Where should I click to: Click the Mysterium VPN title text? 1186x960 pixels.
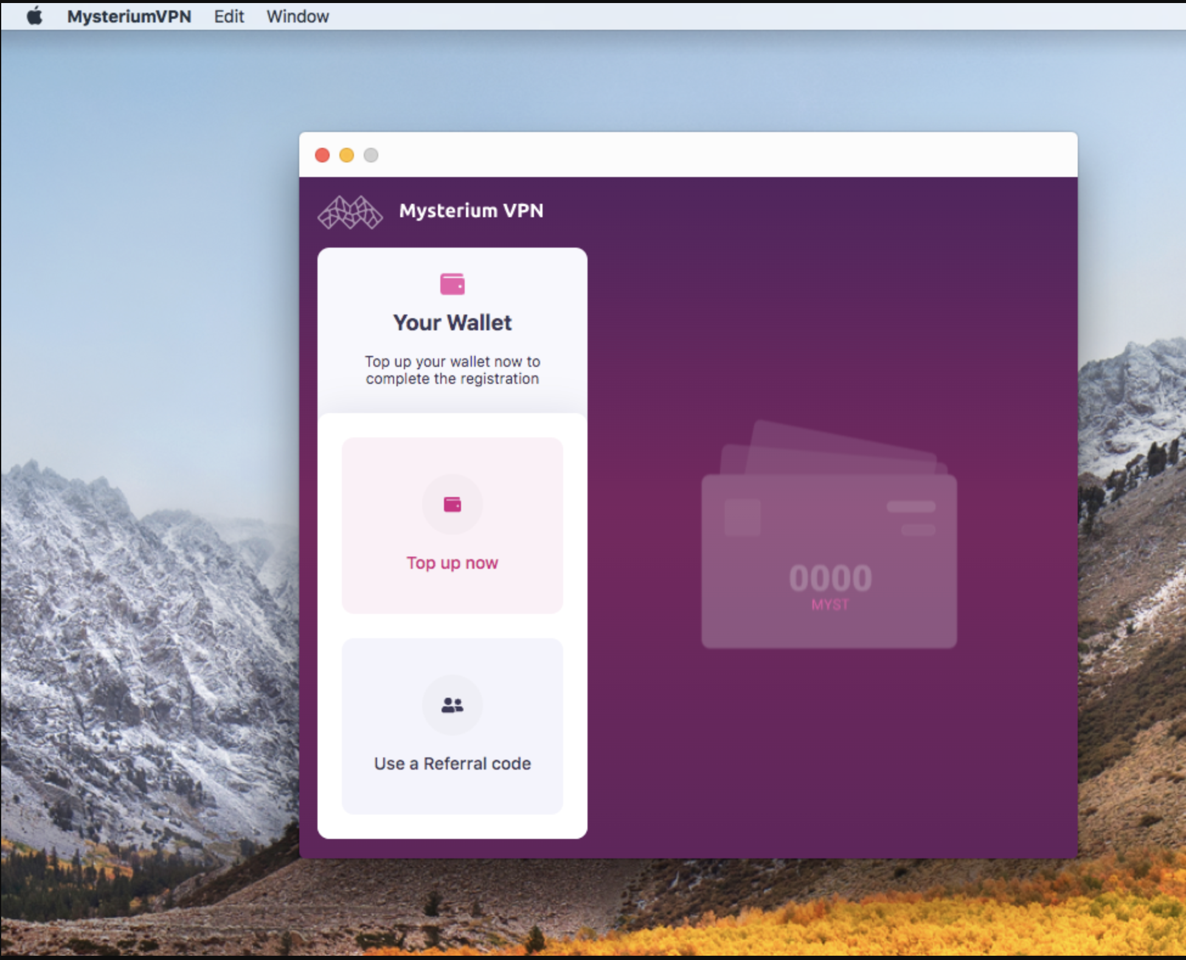(471, 210)
